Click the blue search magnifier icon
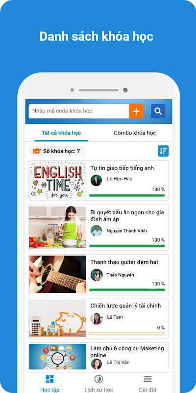Viewport: 196px width, 393px height. [158, 111]
